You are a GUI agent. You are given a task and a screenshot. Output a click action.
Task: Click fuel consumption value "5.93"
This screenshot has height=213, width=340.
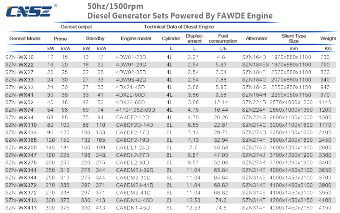tap(221, 65)
